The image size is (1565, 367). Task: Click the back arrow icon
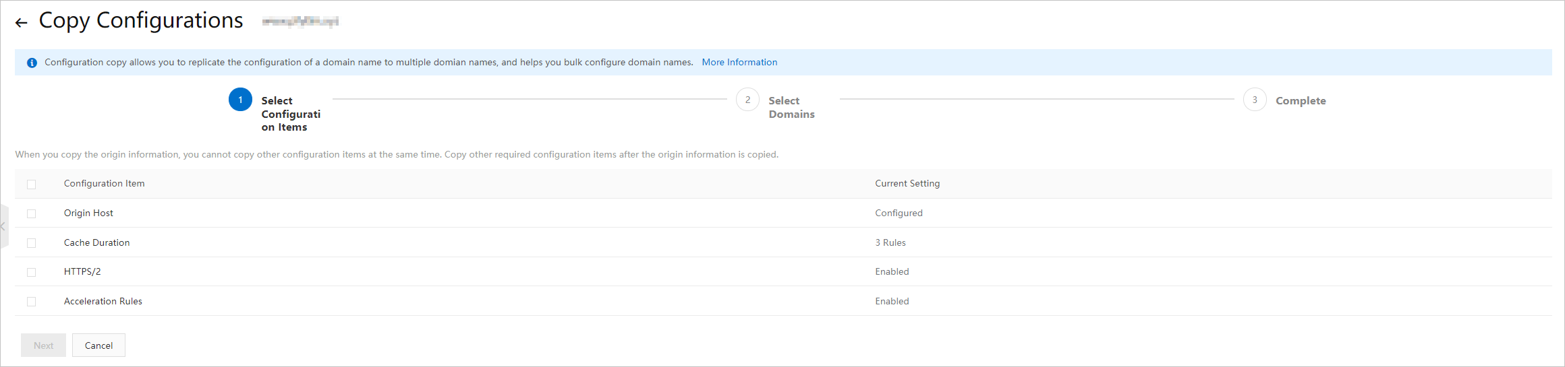click(x=22, y=23)
